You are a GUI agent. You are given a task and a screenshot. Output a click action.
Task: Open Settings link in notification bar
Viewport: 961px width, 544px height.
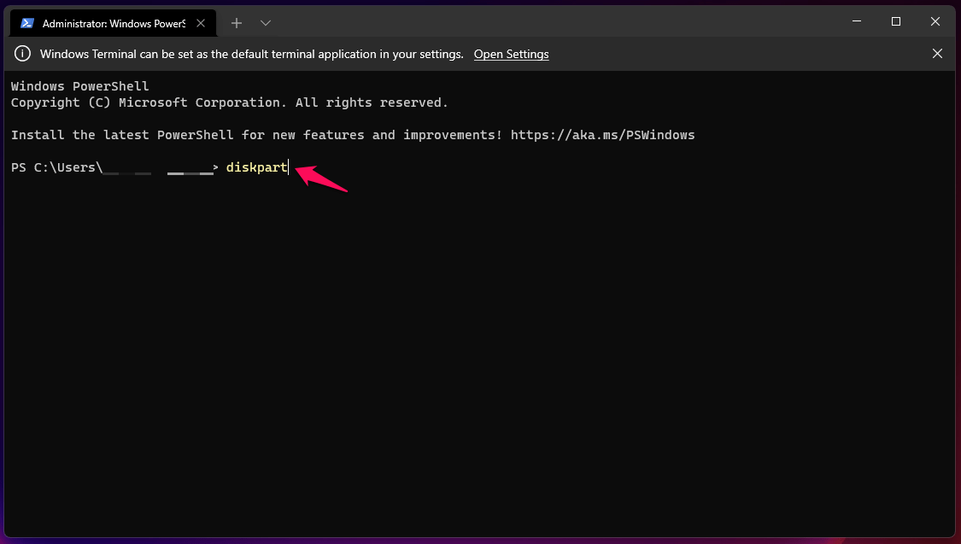511,54
